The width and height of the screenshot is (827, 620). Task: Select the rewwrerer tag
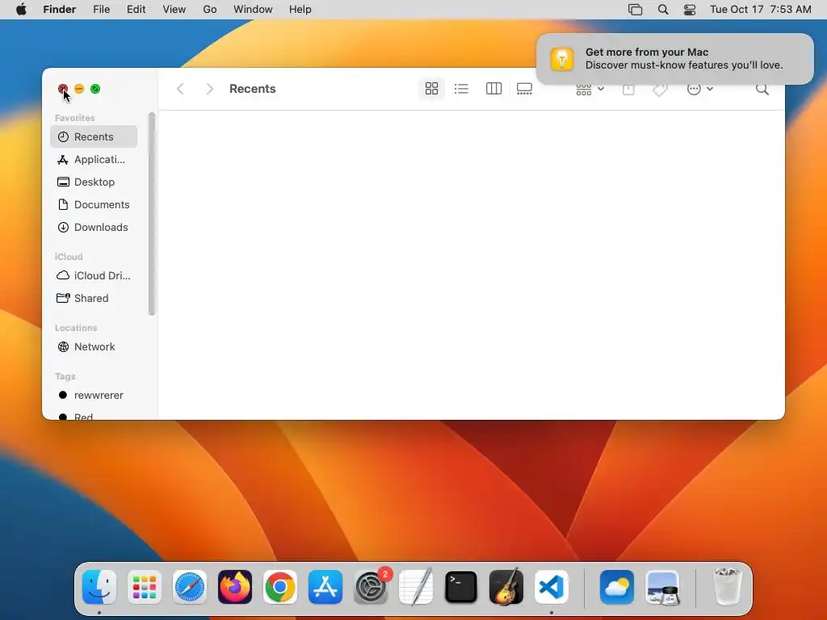(94, 396)
